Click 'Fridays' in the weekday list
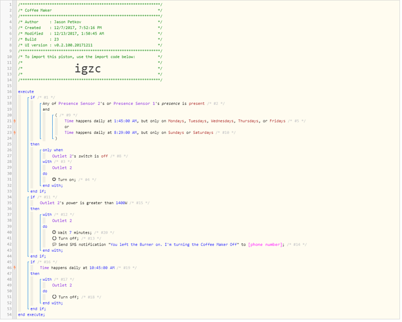Screen dimensions: 402x322 pyautogui.click(x=278, y=121)
